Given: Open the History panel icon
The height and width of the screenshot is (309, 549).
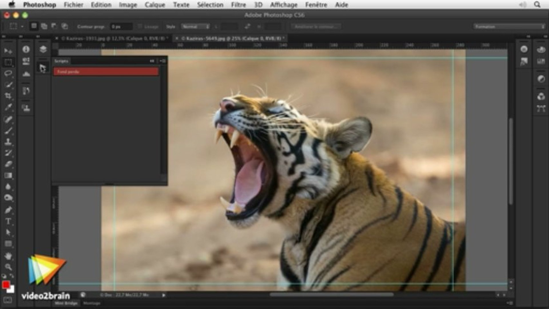Looking at the screenshot, I should [26, 91].
